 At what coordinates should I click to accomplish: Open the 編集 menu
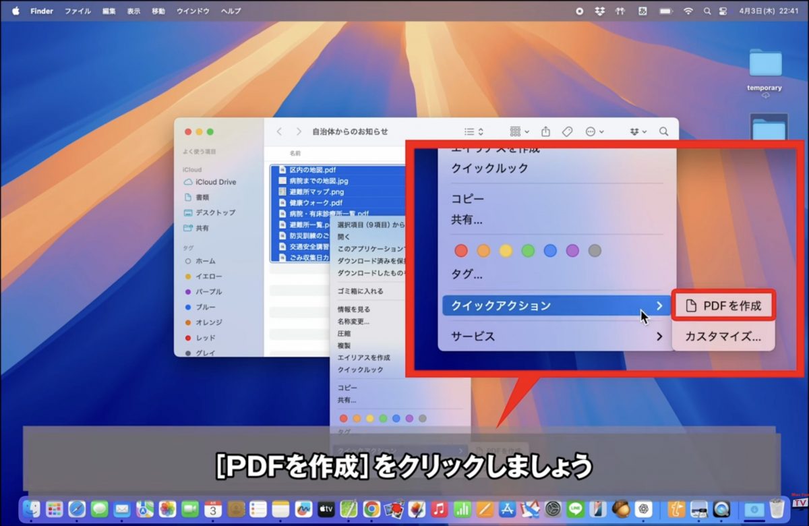pyautogui.click(x=109, y=11)
